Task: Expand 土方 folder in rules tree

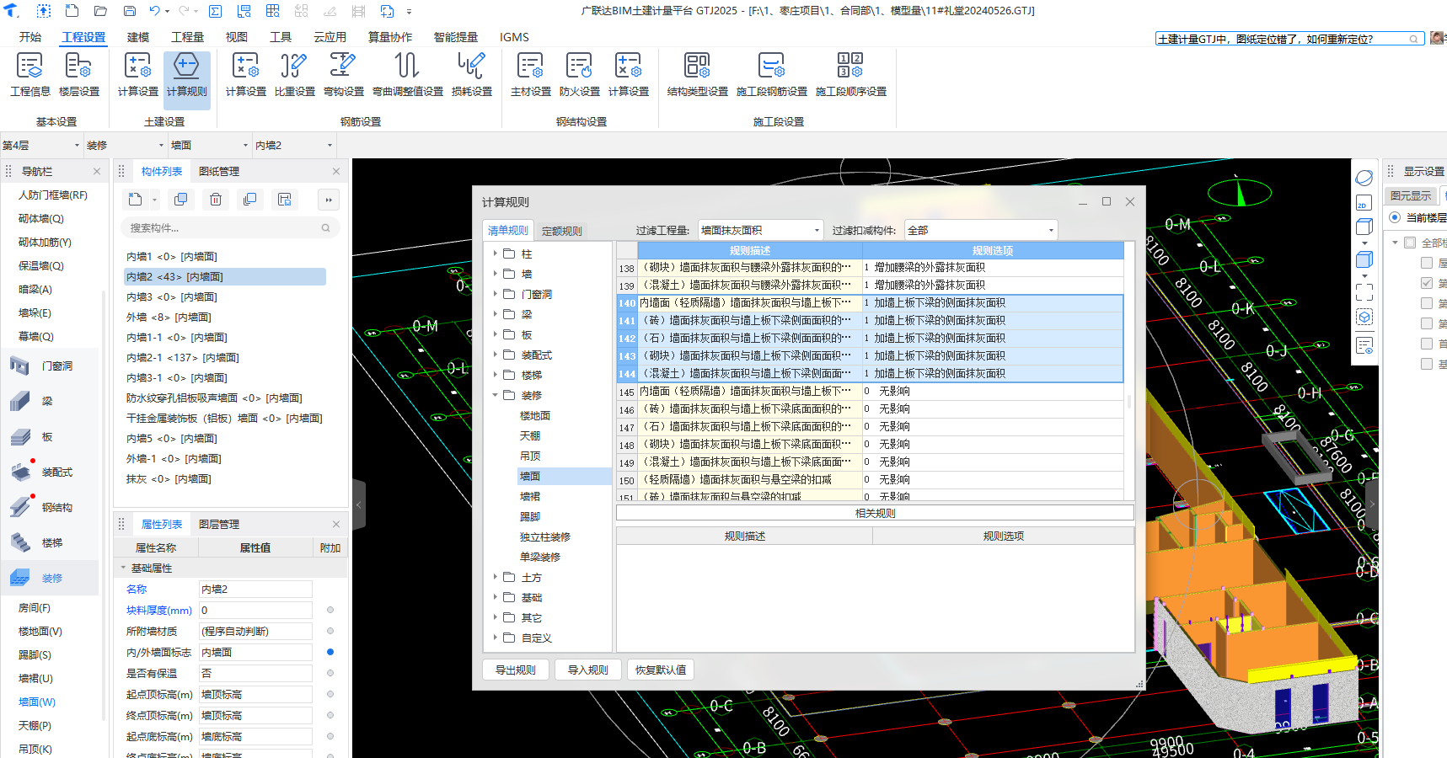Action: tap(495, 577)
